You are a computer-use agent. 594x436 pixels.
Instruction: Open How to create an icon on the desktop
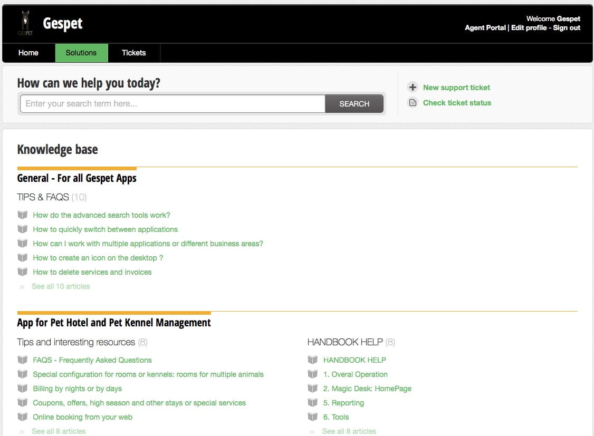pyautogui.click(x=98, y=258)
